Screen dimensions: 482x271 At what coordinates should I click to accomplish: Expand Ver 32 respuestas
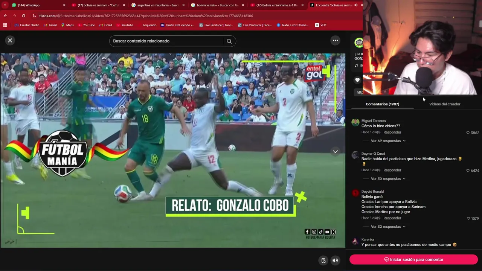388,227
